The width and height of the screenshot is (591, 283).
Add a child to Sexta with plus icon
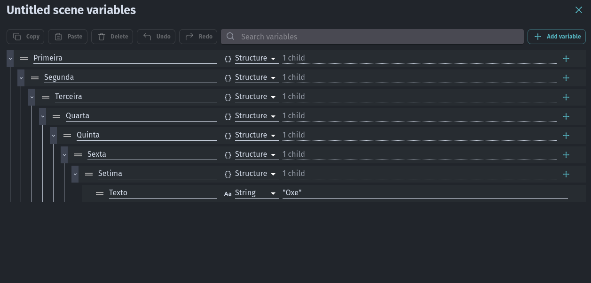click(x=566, y=155)
